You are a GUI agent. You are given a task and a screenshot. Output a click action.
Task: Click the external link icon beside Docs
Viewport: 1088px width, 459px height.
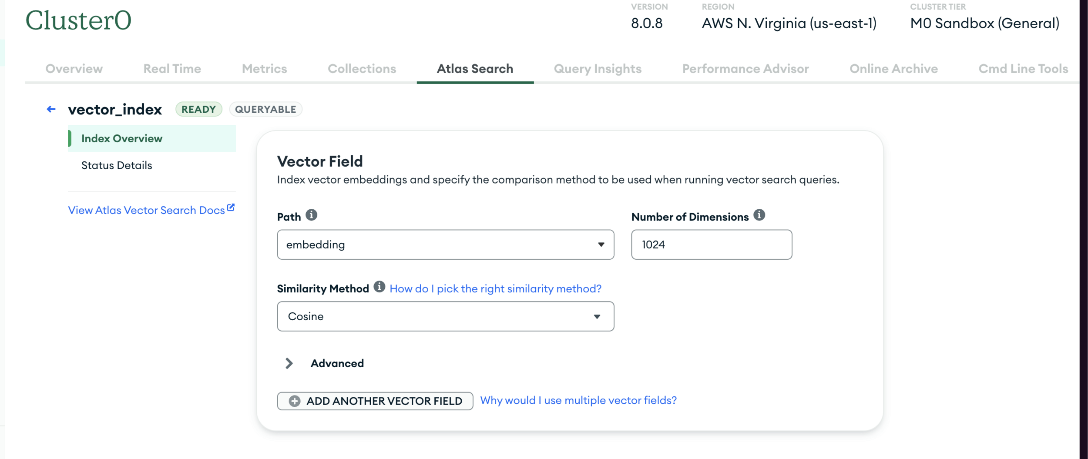[231, 208]
